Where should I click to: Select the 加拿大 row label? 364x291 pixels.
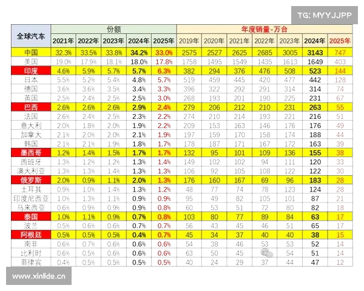pos(31,135)
